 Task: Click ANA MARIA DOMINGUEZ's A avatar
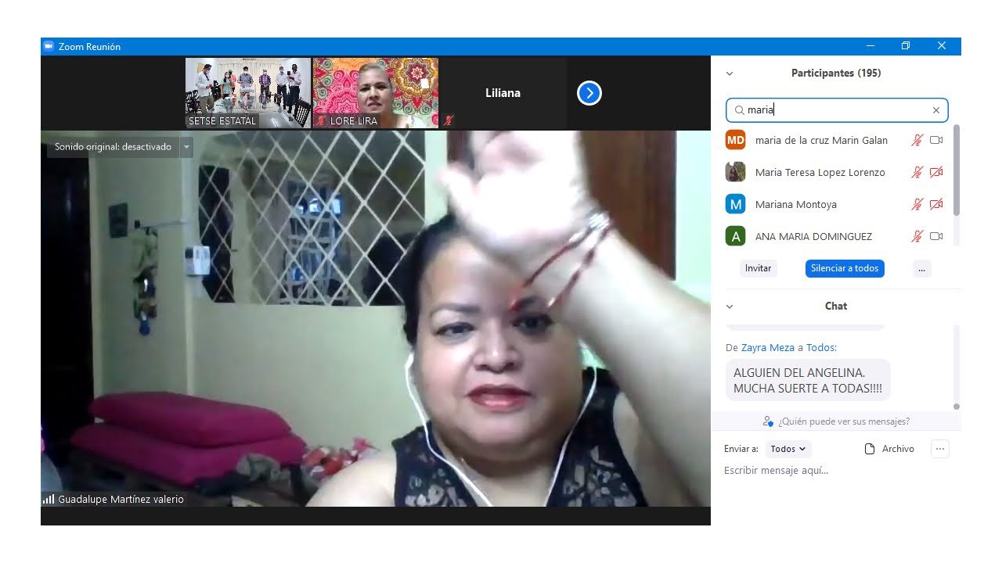coord(736,236)
